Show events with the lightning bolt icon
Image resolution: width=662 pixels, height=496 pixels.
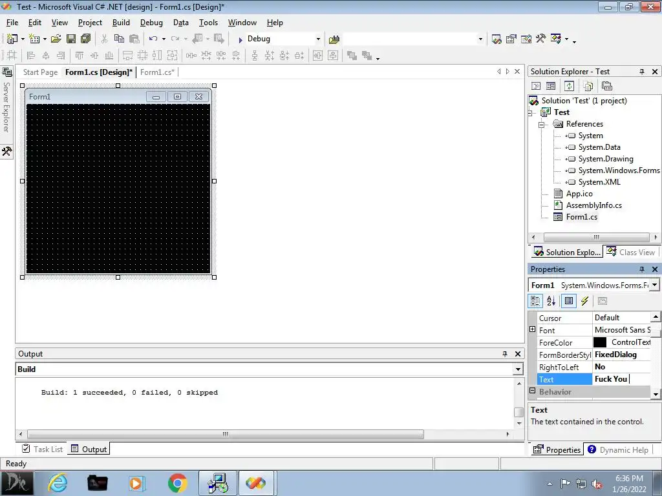tap(584, 301)
